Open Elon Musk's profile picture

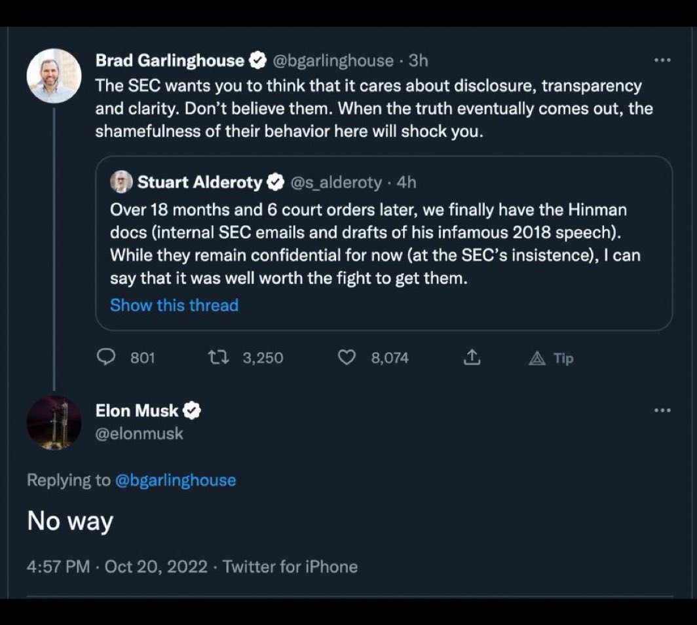tap(54, 422)
